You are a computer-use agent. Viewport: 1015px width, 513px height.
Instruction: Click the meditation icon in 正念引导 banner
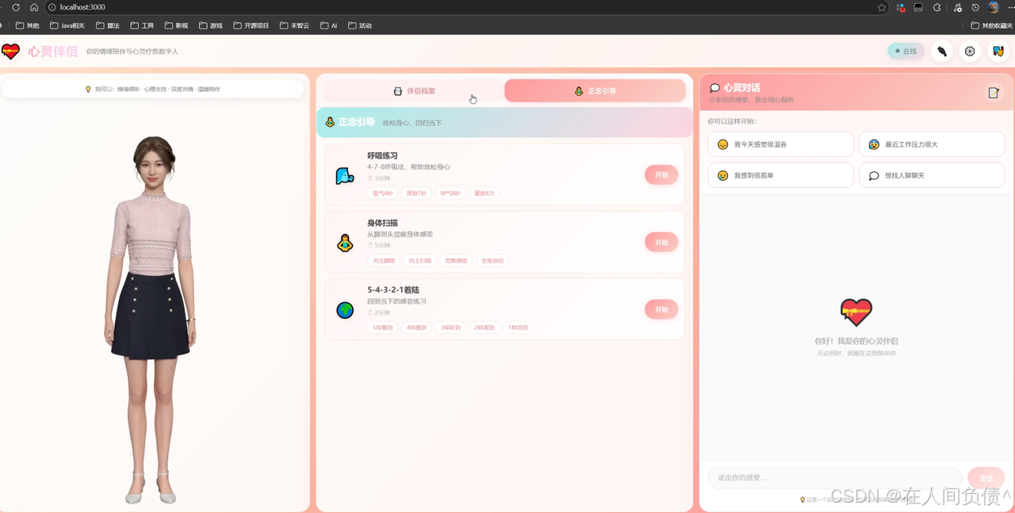(x=330, y=122)
